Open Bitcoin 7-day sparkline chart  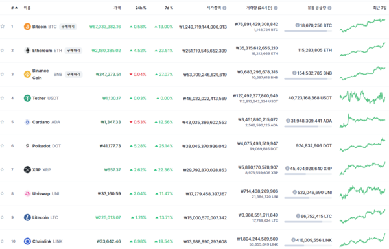click(362, 25)
